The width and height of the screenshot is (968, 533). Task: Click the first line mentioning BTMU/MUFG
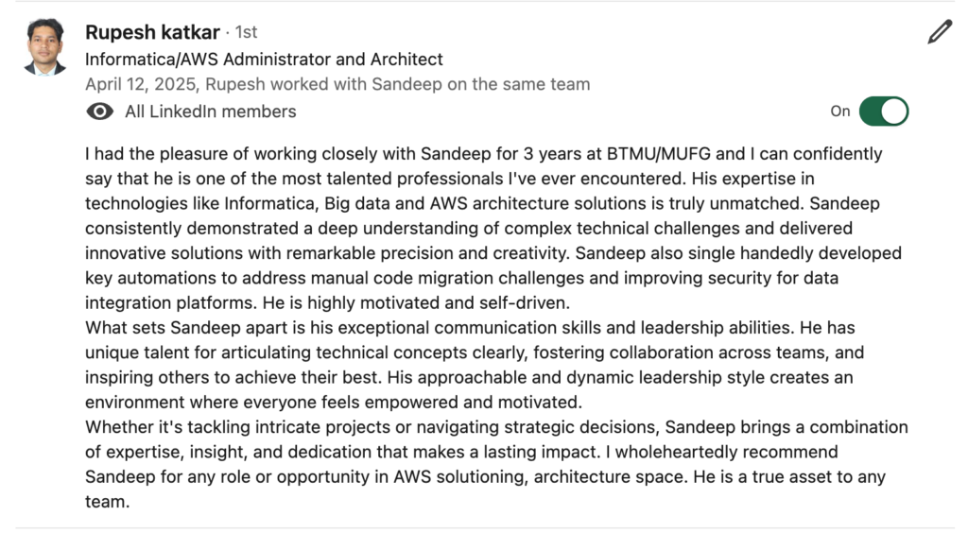click(x=483, y=154)
